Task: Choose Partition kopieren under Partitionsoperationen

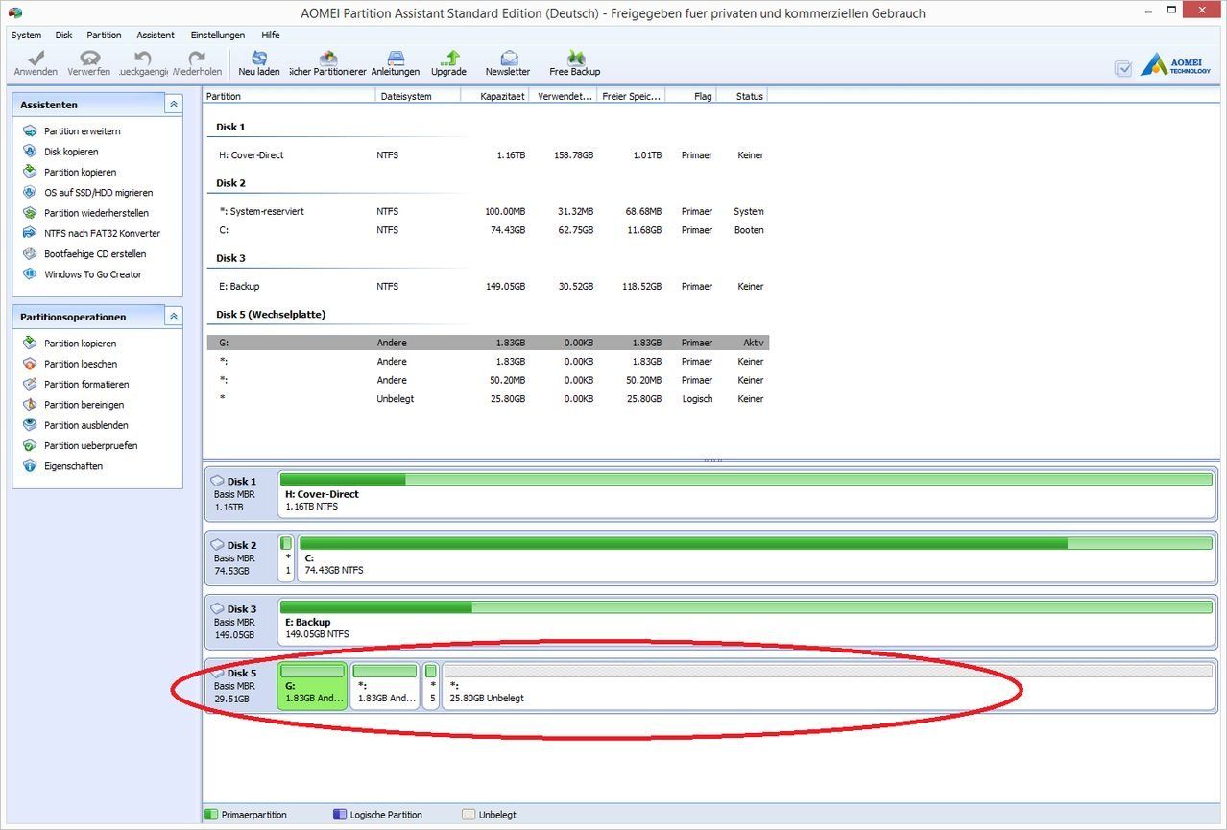Action: [x=80, y=344]
